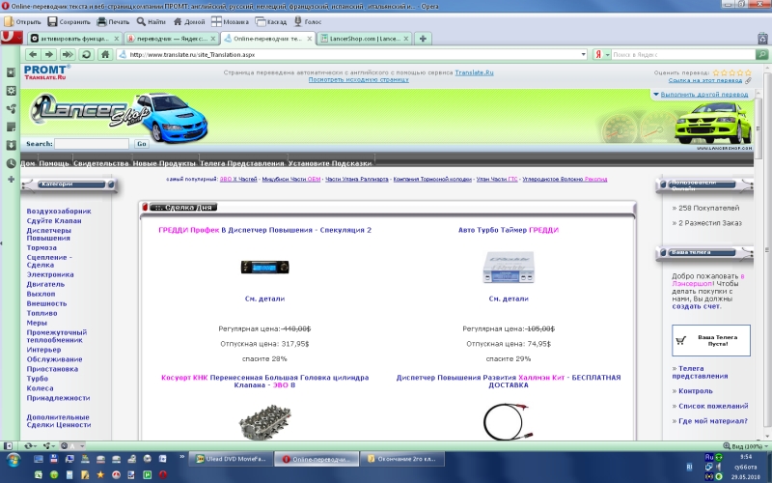This screenshot has height=483, width=772.
Task: Rate translation with the first star
Action: [x=716, y=72]
